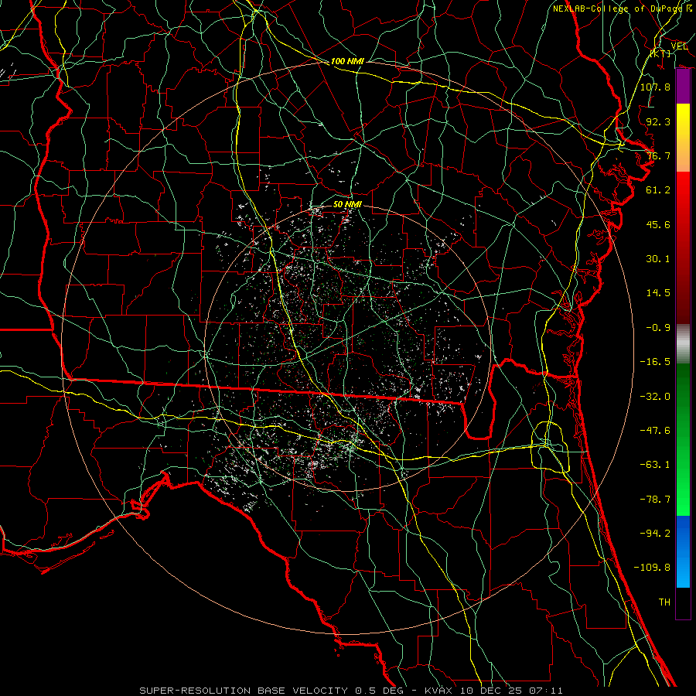Click the -94.2 value on velocity scale

[655, 534]
